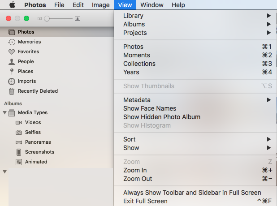
Task: Click the Apple logo menu
Action: click(12, 5)
